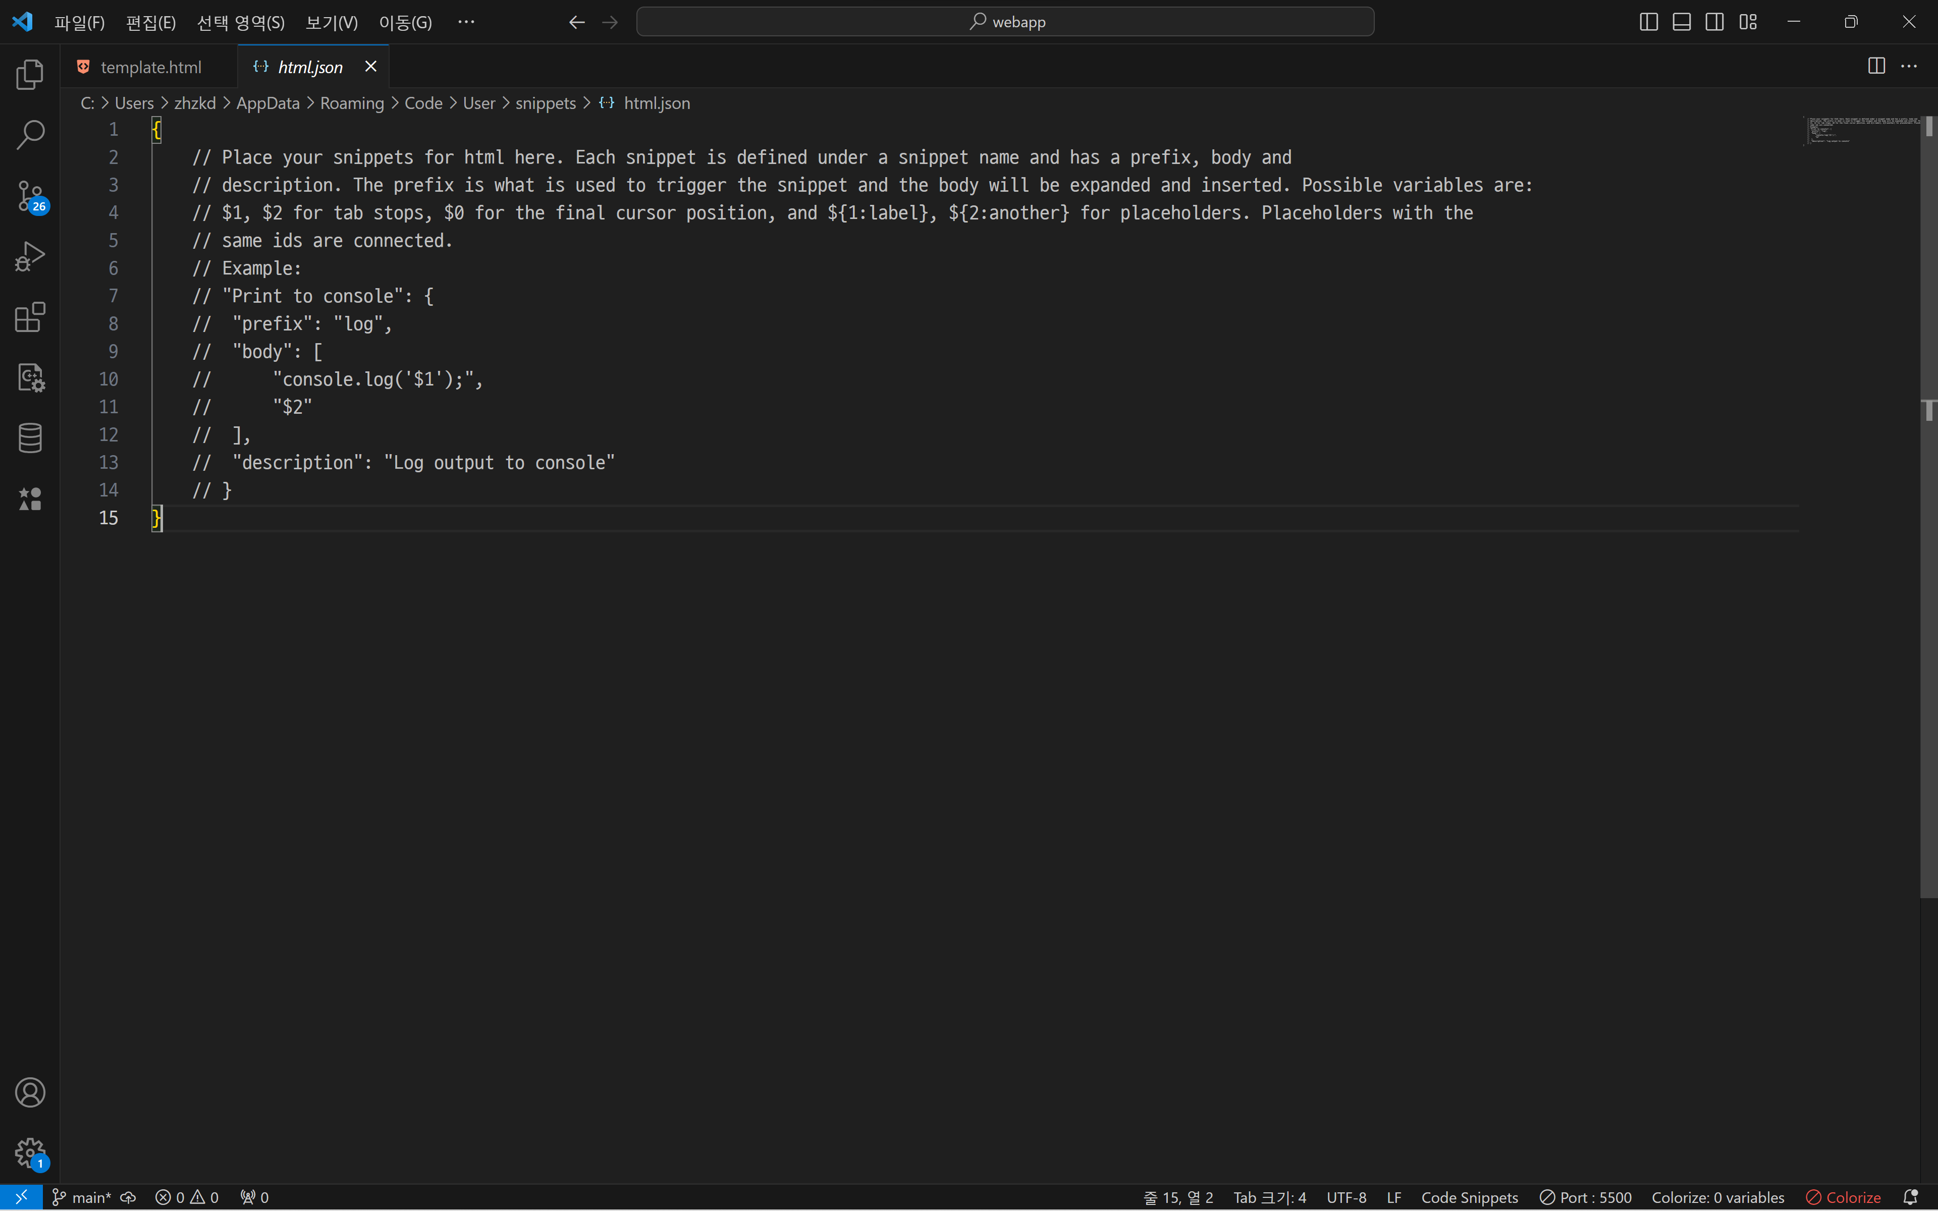Toggle the secondary side bar layout button
The width and height of the screenshot is (1938, 1211).
click(x=1714, y=22)
